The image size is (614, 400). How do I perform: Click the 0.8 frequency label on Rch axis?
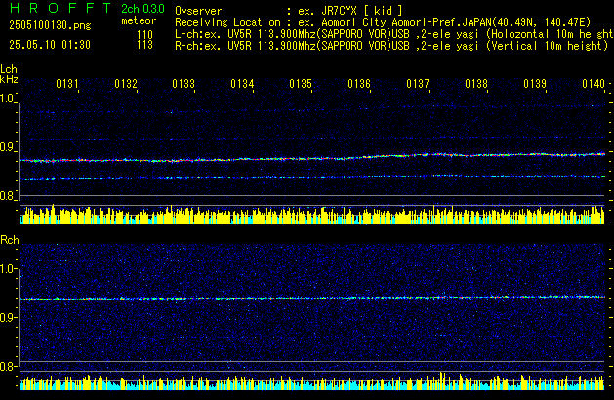pyautogui.click(x=8, y=366)
